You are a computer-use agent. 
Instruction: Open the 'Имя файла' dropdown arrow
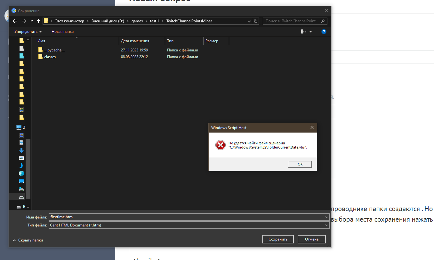(x=326, y=217)
